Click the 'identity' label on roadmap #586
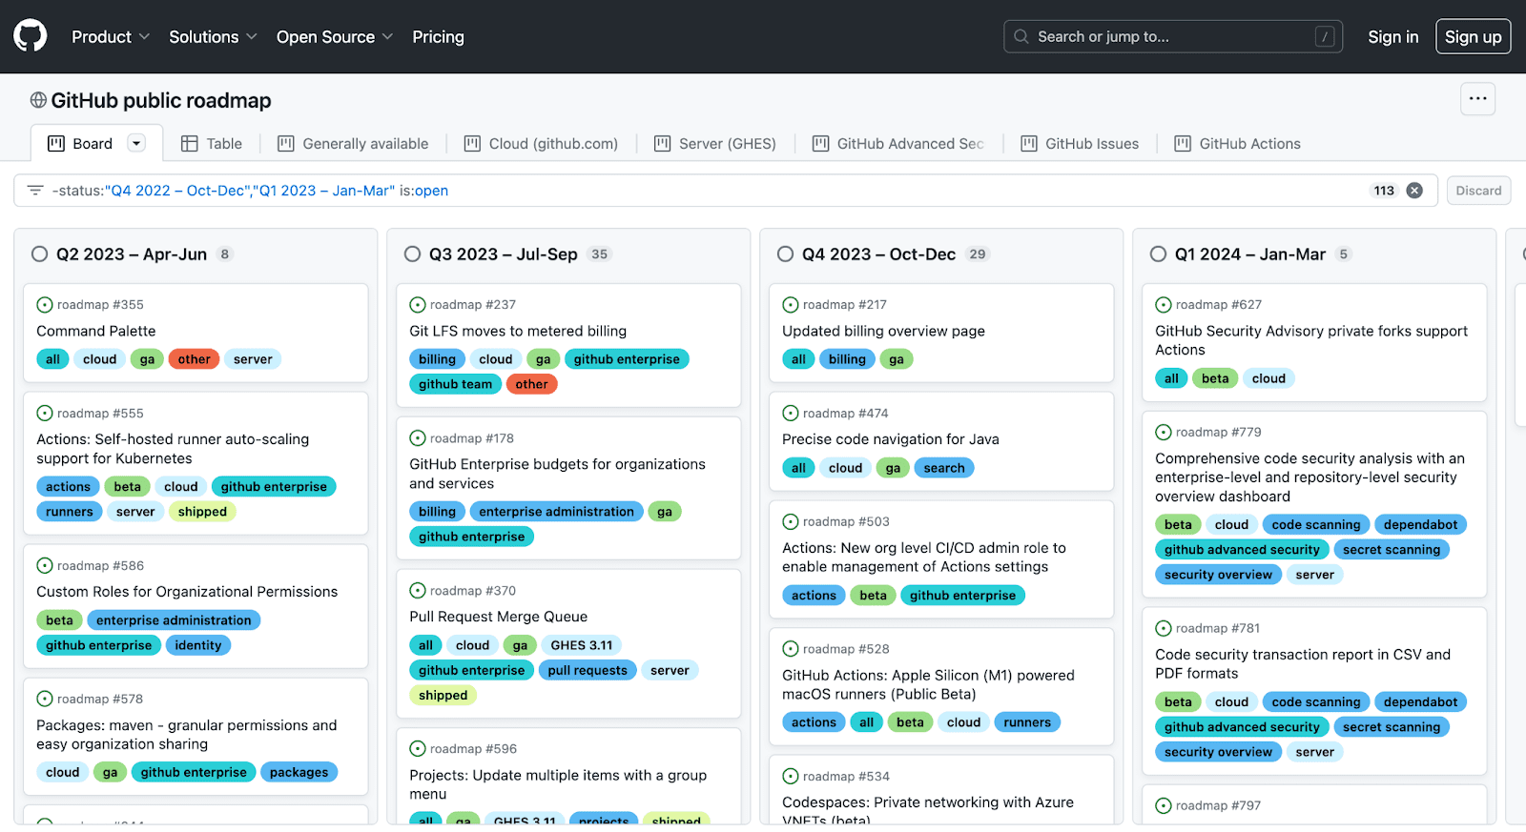The image size is (1526, 832). (x=198, y=645)
